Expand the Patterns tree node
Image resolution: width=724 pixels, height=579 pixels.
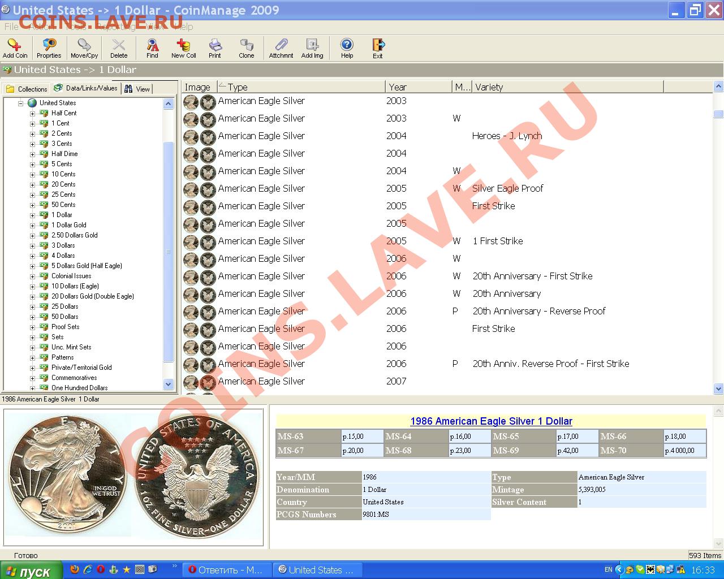pyautogui.click(x=32, y=357)
